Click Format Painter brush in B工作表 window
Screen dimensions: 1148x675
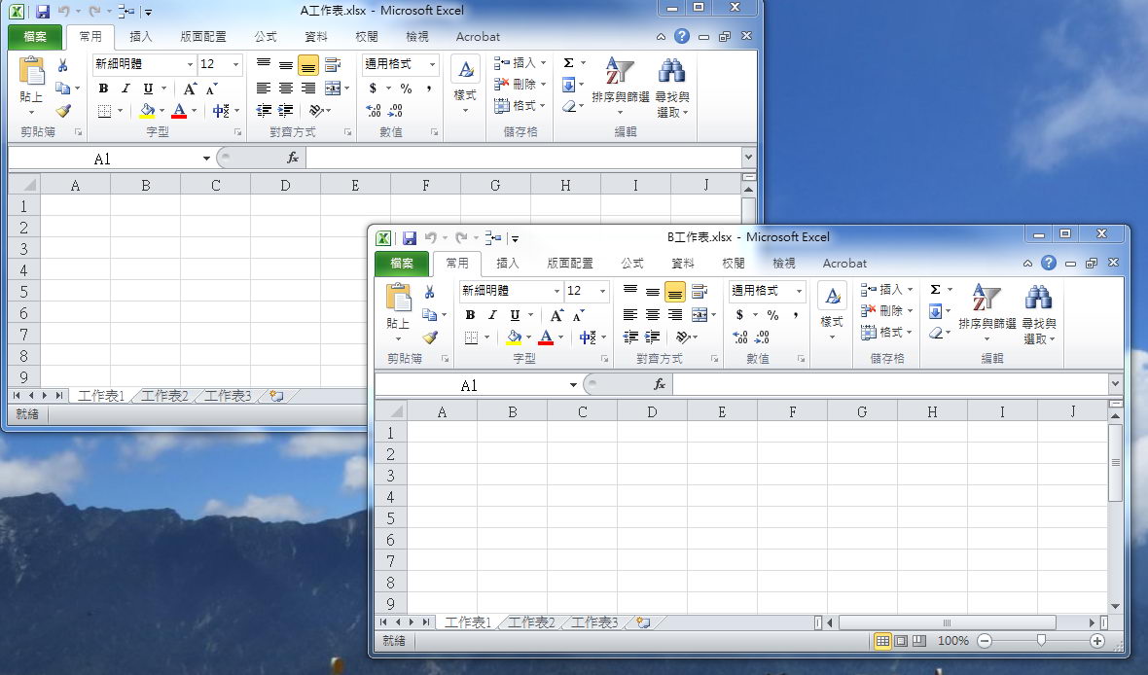click(x=430, y=337)
